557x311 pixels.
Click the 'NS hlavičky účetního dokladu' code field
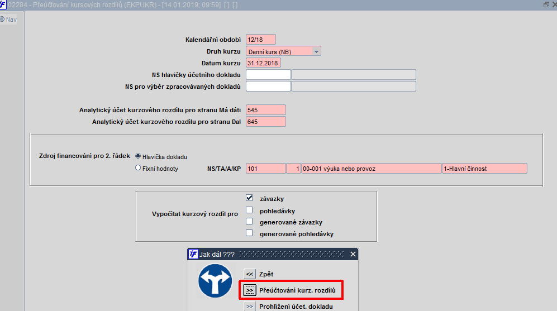click(x=268, y=75)
